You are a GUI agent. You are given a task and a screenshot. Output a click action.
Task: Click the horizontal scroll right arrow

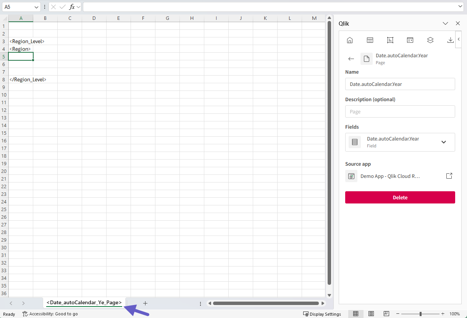click(323, 303)
